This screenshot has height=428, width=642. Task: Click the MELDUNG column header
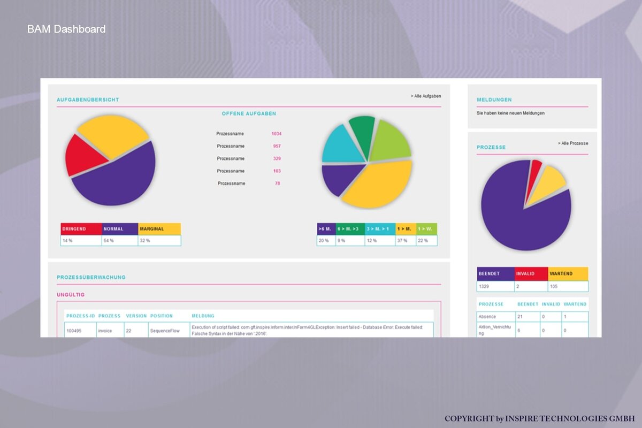click(203, 316)
